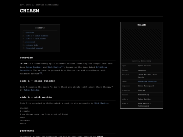Click infobox artists value 'Calum Builder, Nick Martin'
The width and height of the screenshot is (183, 137).
tap(147, 76)
